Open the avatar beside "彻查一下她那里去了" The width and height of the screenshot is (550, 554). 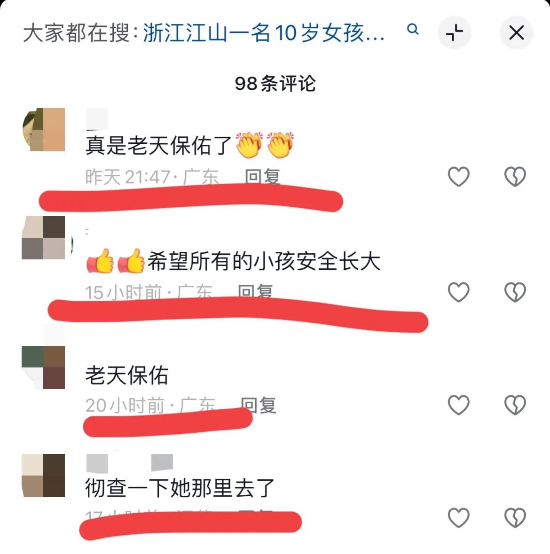click(x=43, y=476)
